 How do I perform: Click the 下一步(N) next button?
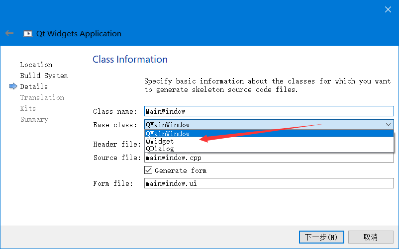click(x=321, y=237)
